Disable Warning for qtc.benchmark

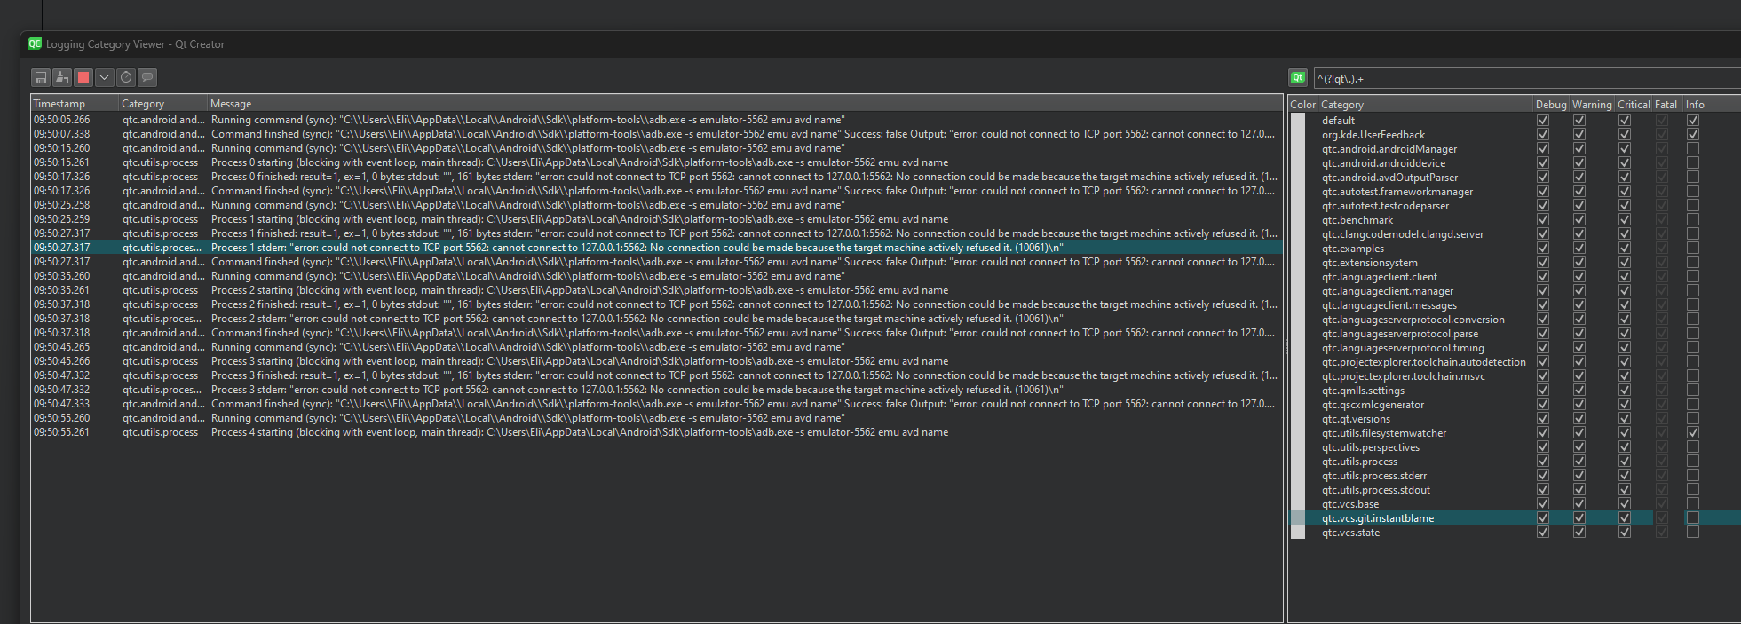point(1579,220)
